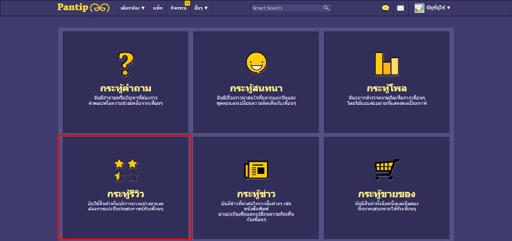Click the star rating review icon

(x=126, y=169)
